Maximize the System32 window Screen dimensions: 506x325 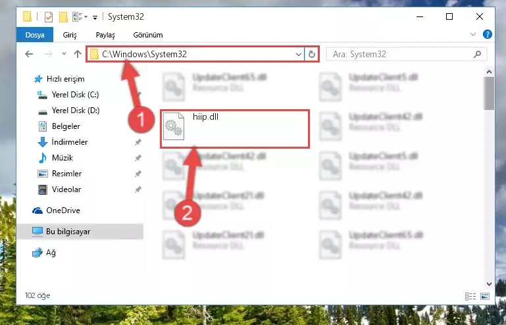coord(449,16)
